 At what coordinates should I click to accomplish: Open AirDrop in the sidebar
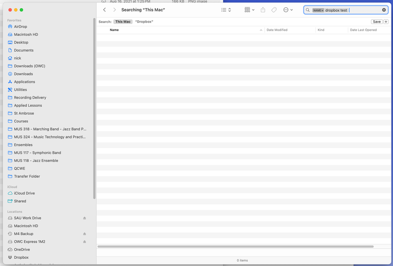[x=20, y=27]
